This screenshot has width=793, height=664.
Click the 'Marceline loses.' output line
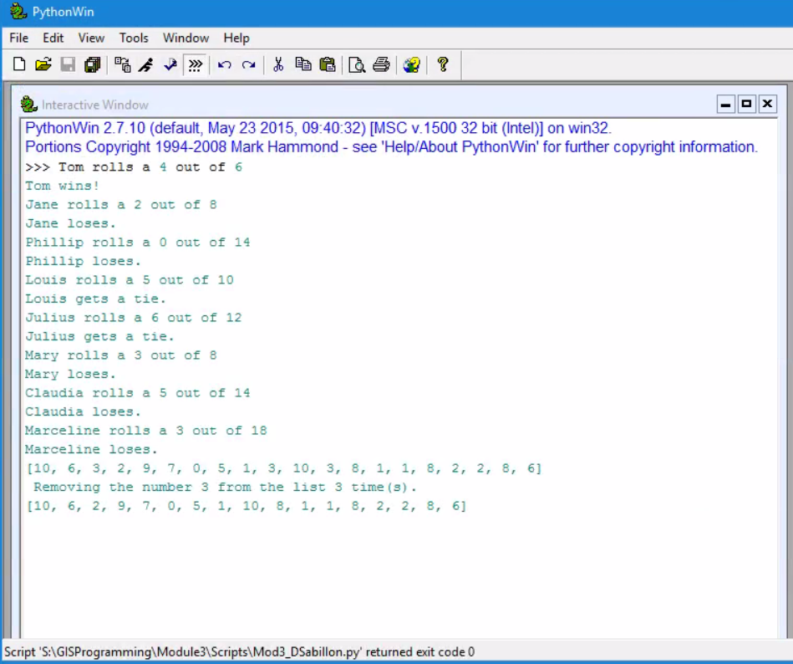92,449
